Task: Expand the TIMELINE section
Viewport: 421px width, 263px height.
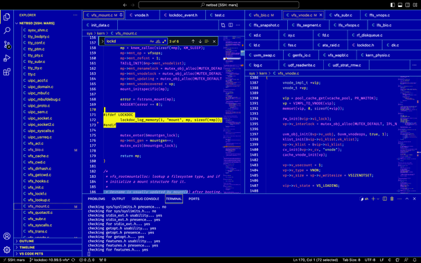Action: (48, 248)
